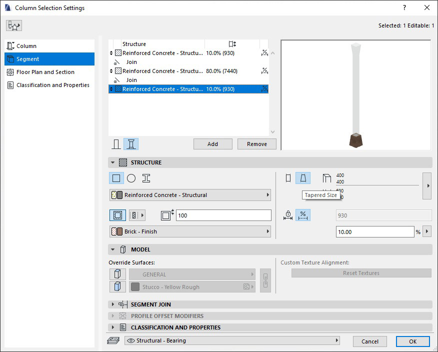Open the Segment settings page
Viewport: 438px width, 352px height.
click(x=49, y=59)
